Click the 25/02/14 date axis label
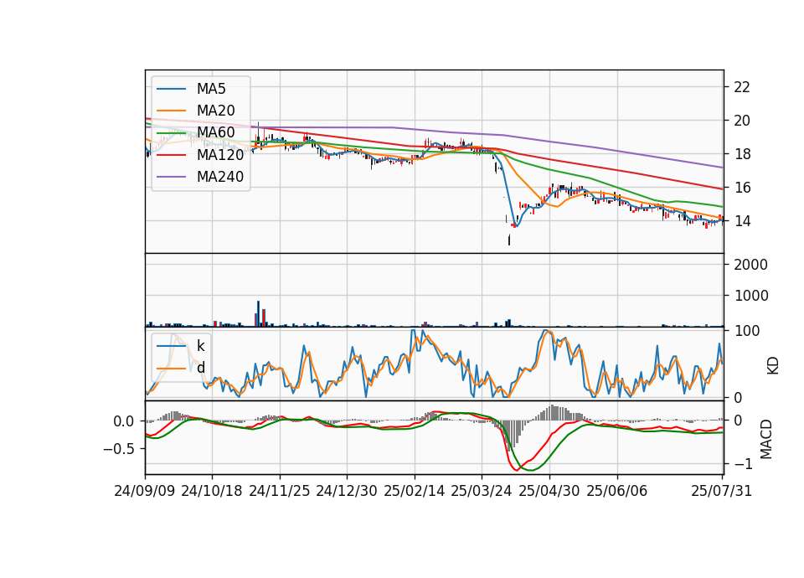 coord(415,491)
